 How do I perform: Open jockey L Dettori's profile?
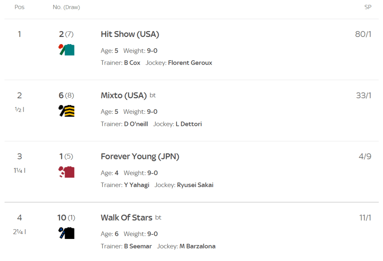189,124
